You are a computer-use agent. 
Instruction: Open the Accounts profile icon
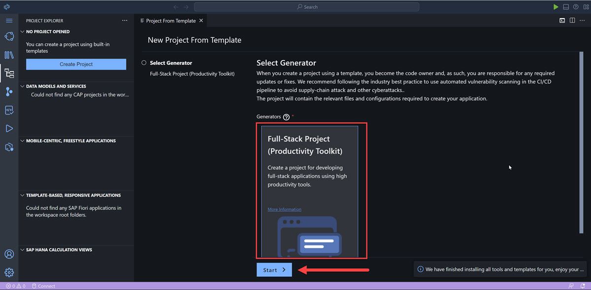coord(9,254)
